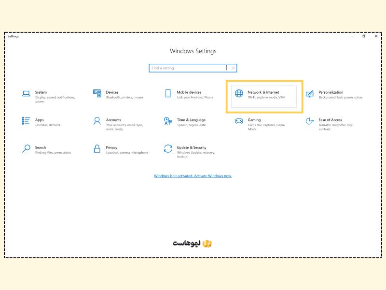
Task: Click the Mobile devices title text
Action: tap(189, 92)
